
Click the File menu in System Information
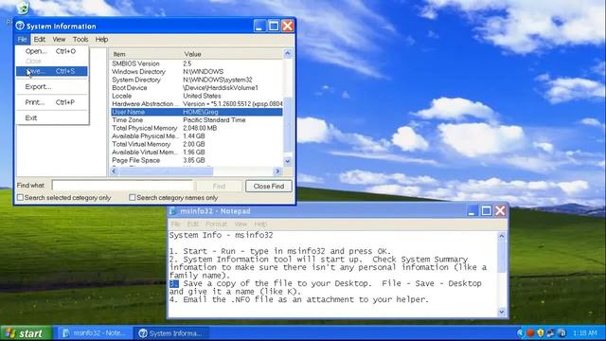(x=22, y=40)
